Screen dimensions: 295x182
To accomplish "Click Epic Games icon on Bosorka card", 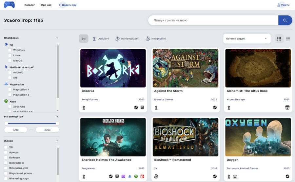I will [142, 107].
